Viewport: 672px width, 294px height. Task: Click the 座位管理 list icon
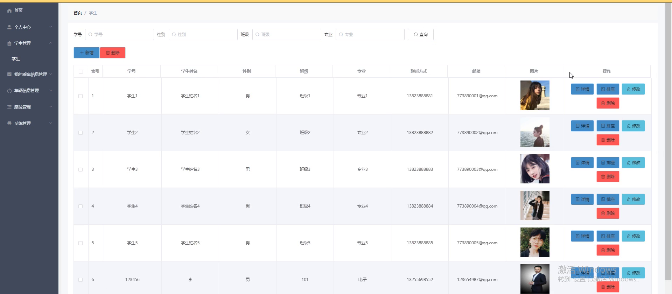point(9,107)
